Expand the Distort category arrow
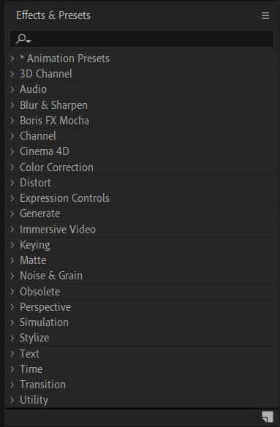Image resolution: width=280 pixels, height=427 pixels. point(12,183)
